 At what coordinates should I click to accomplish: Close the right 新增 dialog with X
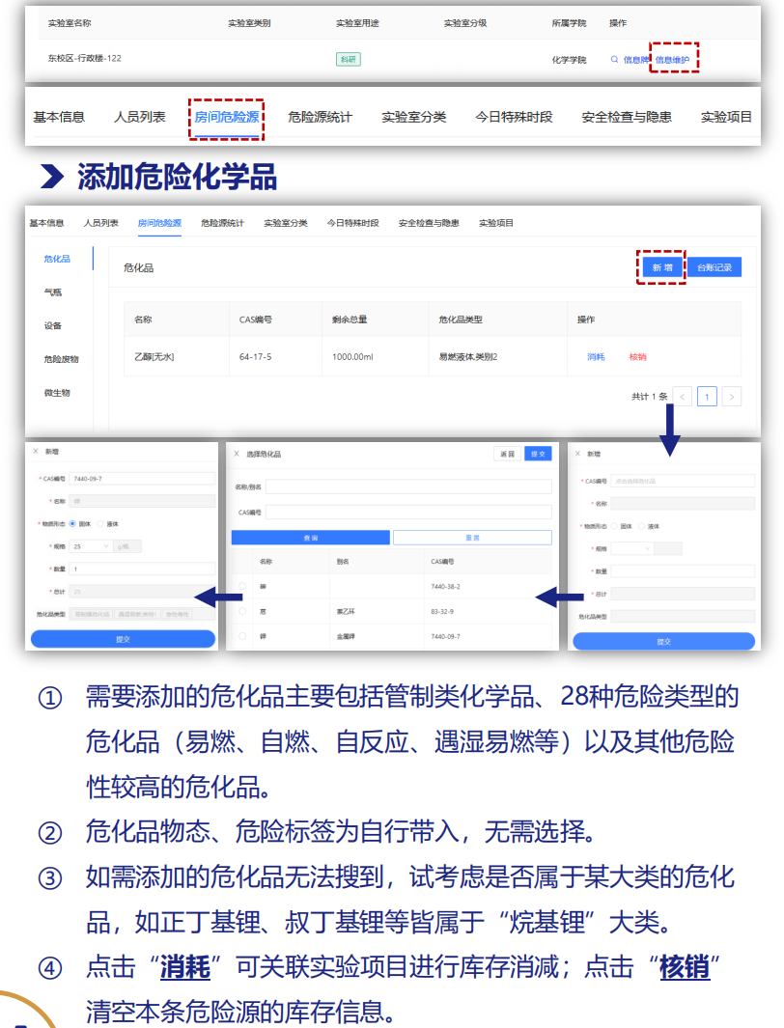point(577,453)
